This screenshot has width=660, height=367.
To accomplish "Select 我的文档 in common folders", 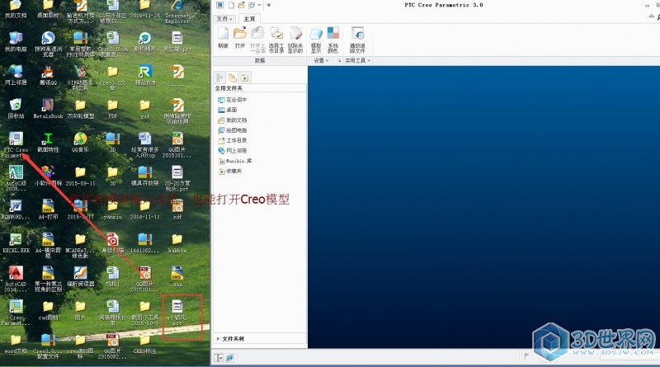I will coord(233,120).
